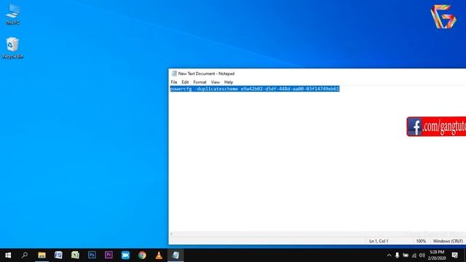Open taskbar search magnifier
466x262 pixels.
coord(25,255)
